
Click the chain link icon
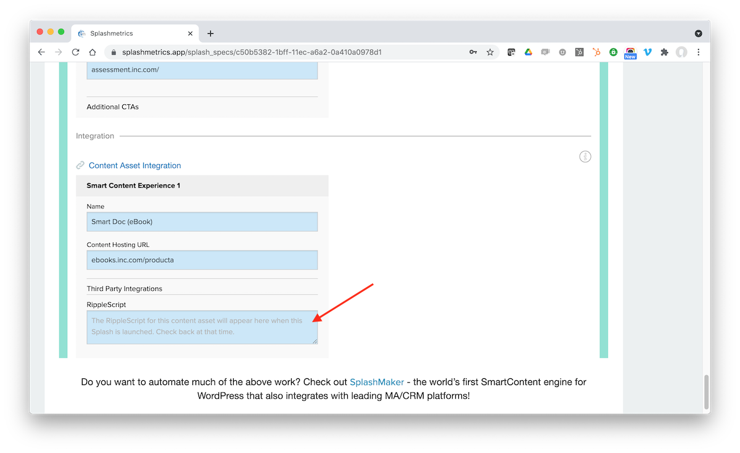(x=80, y=165)
